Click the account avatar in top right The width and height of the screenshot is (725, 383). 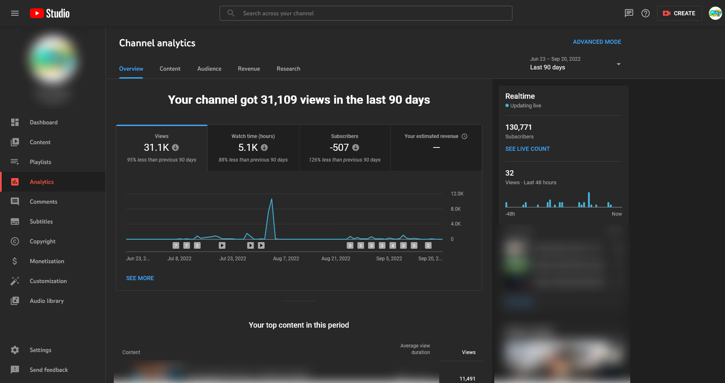click(x=715, y=13)
